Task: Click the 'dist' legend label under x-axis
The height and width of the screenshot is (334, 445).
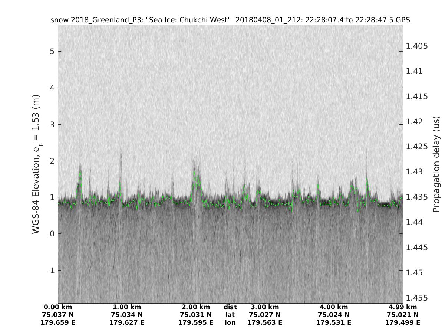Action: click(230, 307)
